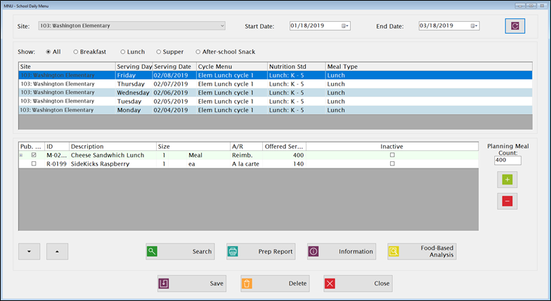Viewport: 551px width, 301px height.
Task: Click the purple Information icon
Action: click(313, 251)
